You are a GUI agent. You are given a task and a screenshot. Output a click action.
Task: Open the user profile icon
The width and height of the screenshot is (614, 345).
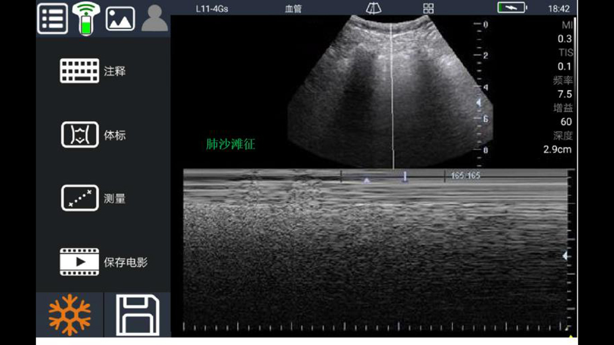tap(154, 18)
